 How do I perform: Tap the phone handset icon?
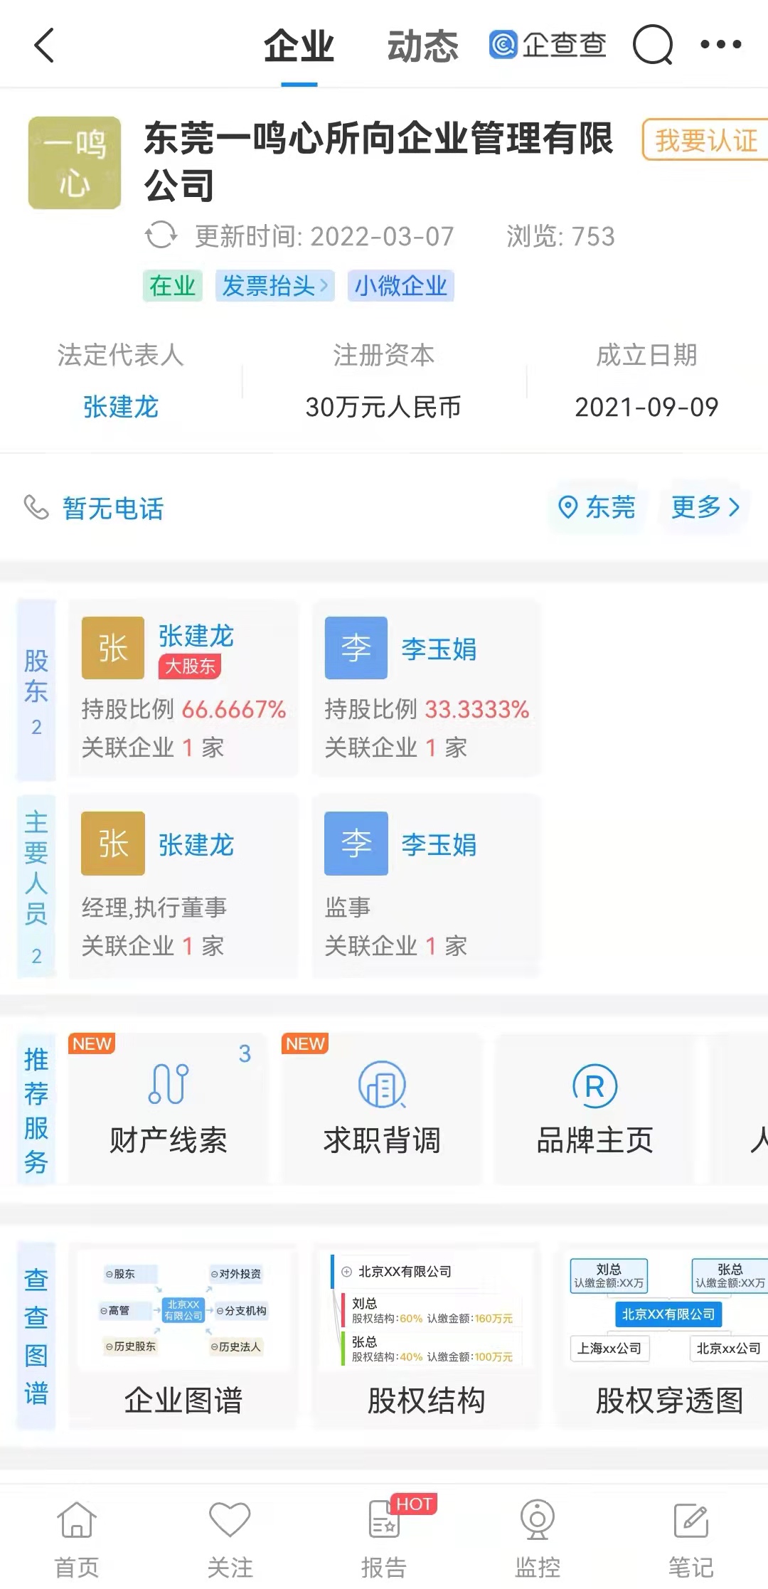[36, 508]
